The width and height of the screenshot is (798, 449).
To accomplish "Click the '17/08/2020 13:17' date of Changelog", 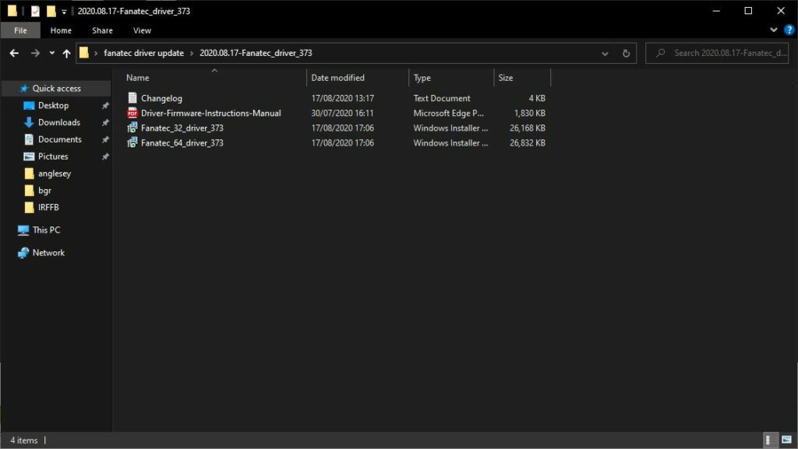I will tap(343, 98).
